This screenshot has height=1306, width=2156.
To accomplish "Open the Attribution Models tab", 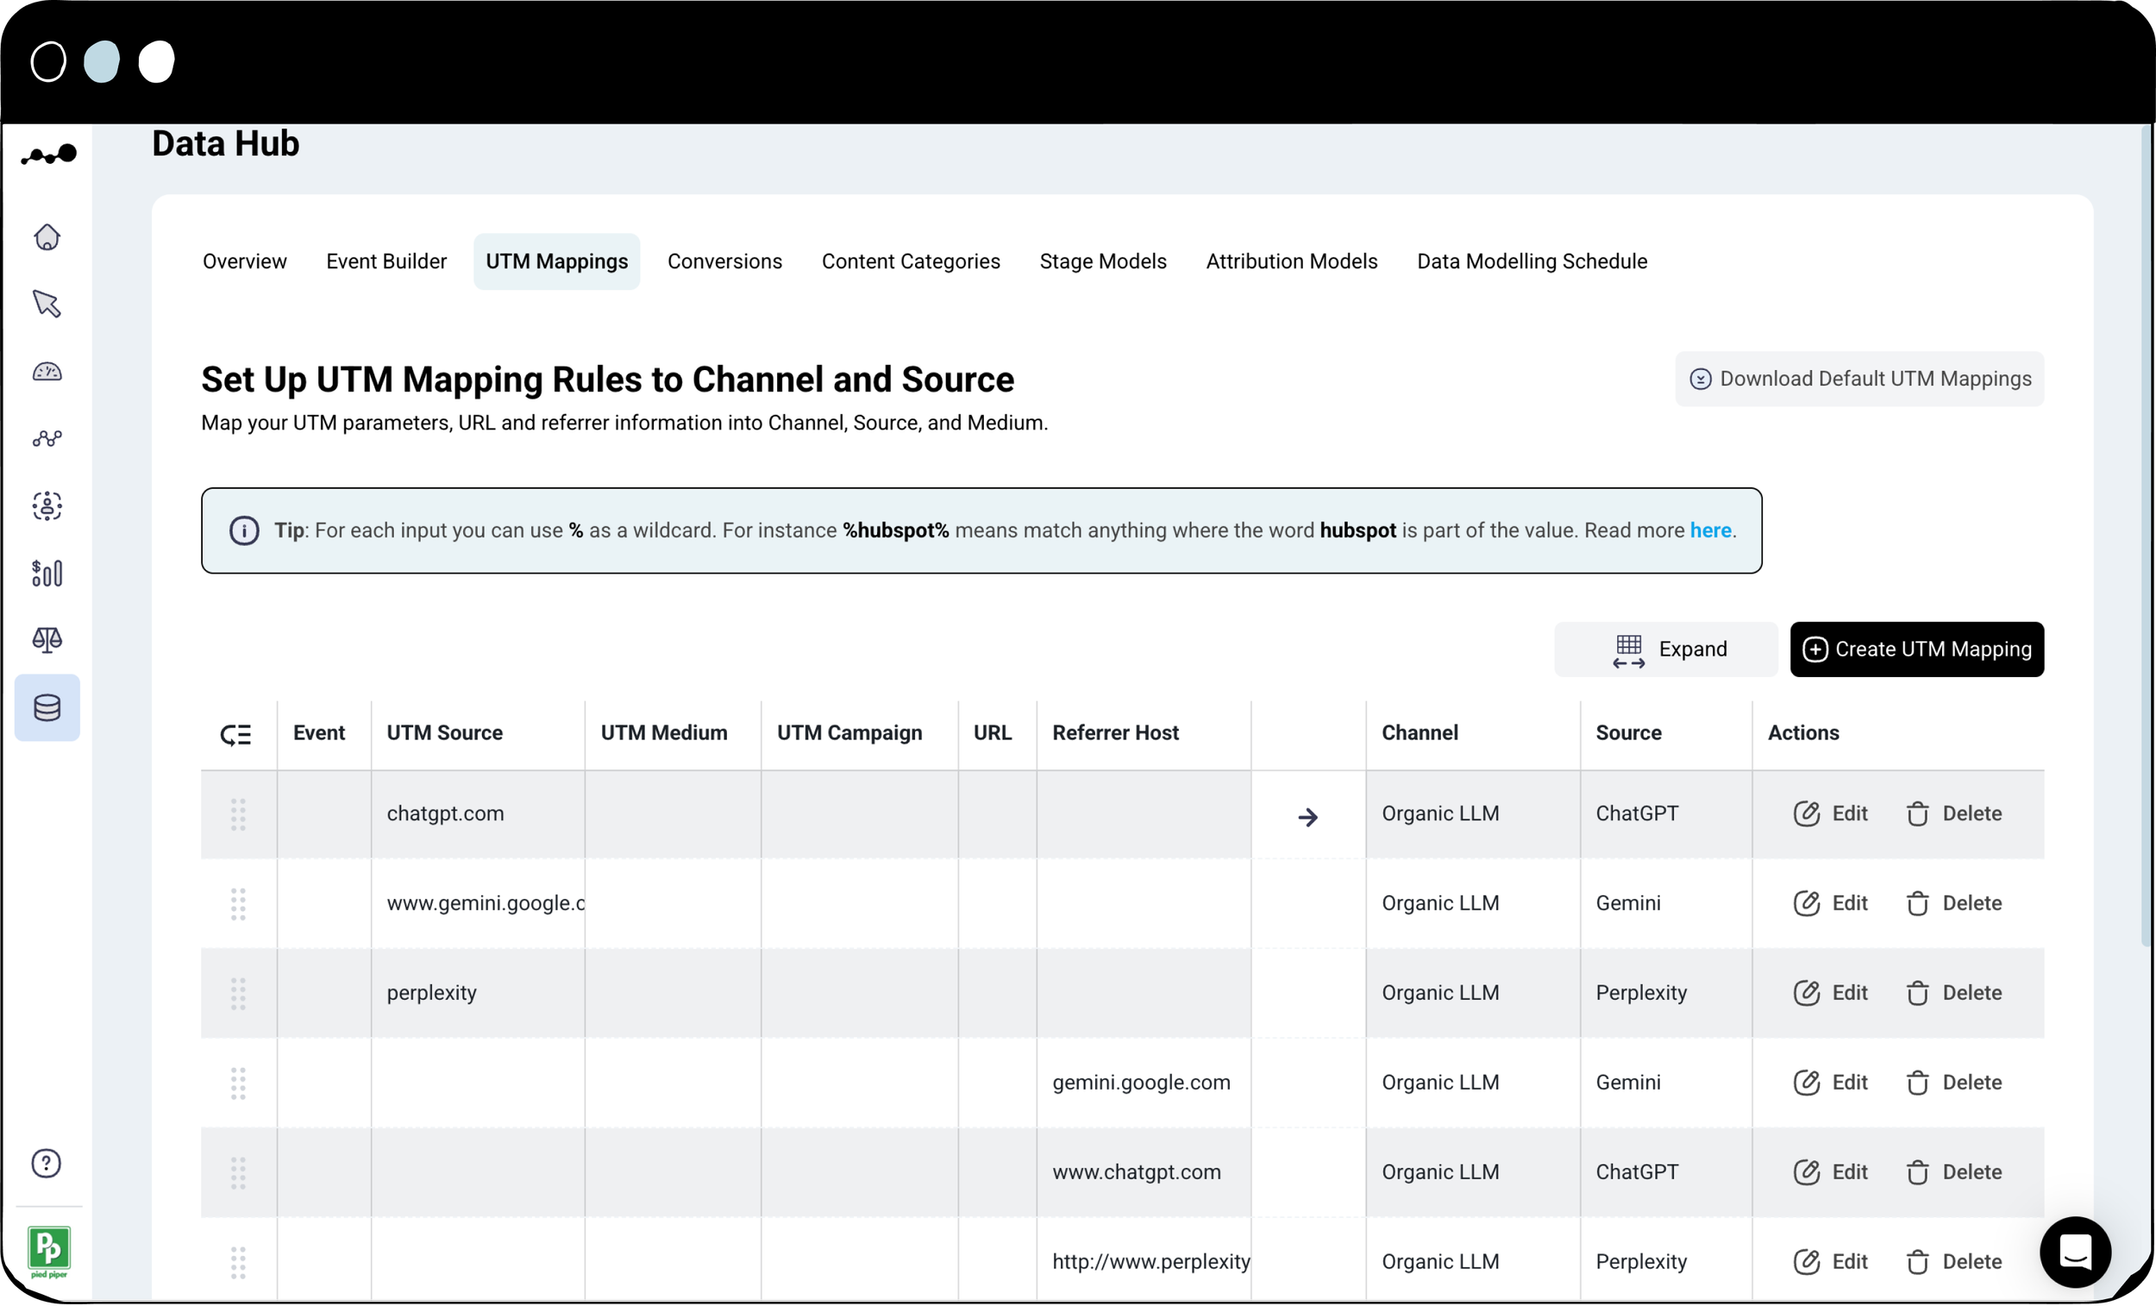I will tap(1293, 261).
